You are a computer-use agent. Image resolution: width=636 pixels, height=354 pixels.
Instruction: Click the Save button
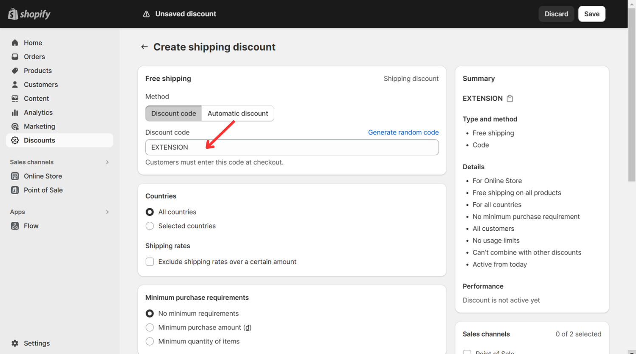[x=591, y=14]
